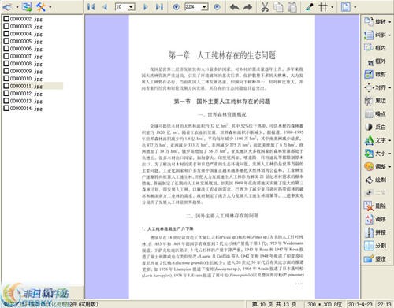This screenshot has width=394, height=308.
Task: Open the tools settings icon
Action: (x=41, y=7)
